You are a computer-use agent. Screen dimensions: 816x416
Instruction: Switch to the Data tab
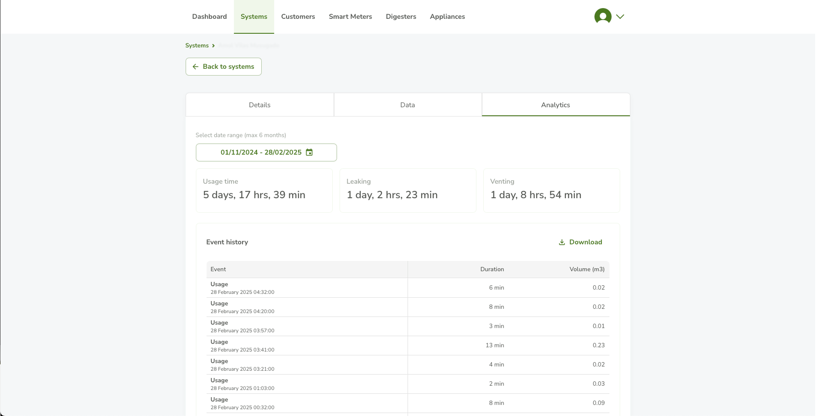pyautogui.click(x=408, y=105)
